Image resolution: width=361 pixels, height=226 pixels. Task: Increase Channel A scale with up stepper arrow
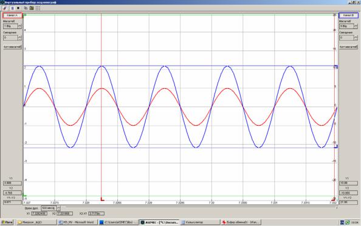(x=20, y=25)
